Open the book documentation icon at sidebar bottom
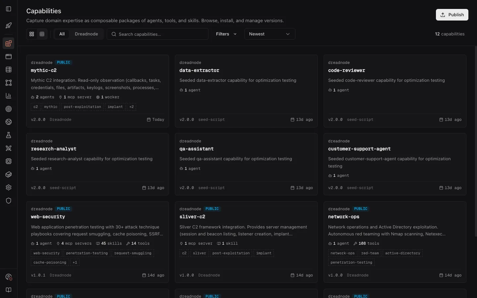This screenshot has height=298, width=477. click(x=9, y=290)
